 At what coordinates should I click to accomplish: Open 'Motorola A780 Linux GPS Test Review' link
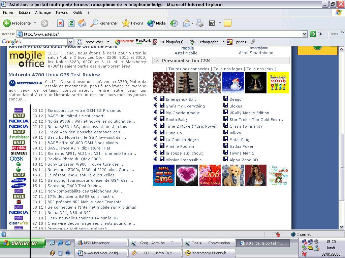pyautogui.click(x=54, y=75)
